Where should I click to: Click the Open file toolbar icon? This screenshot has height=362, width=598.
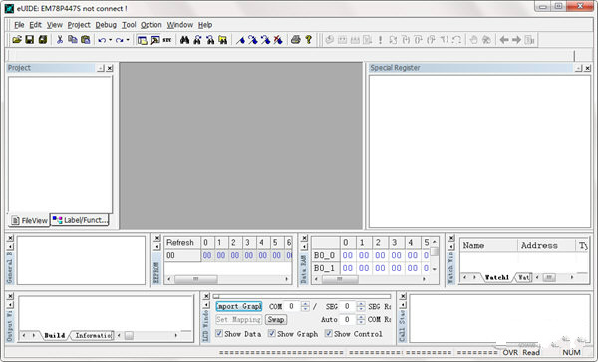[17, 39]
